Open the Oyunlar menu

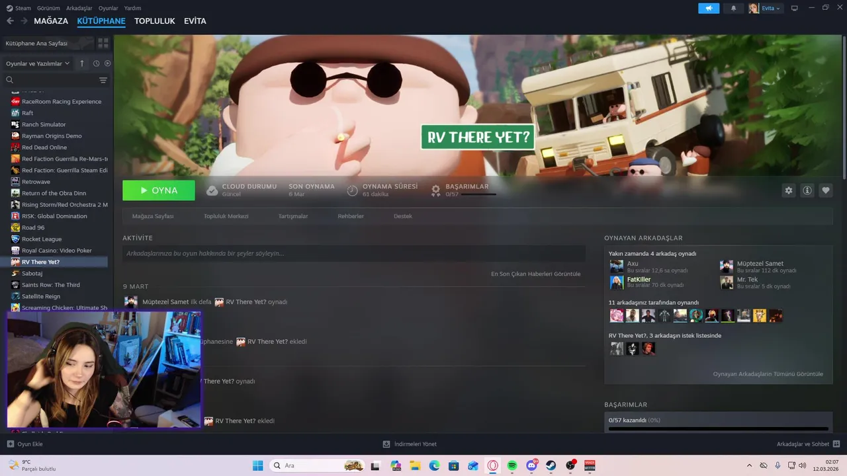(109, 8)
